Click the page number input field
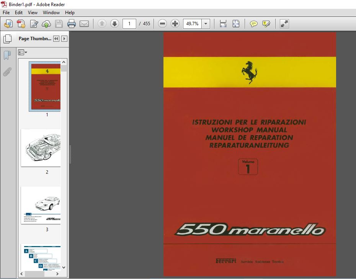This screenshot has width=356, height=279. pyautogui.click(x=129, y=24)
